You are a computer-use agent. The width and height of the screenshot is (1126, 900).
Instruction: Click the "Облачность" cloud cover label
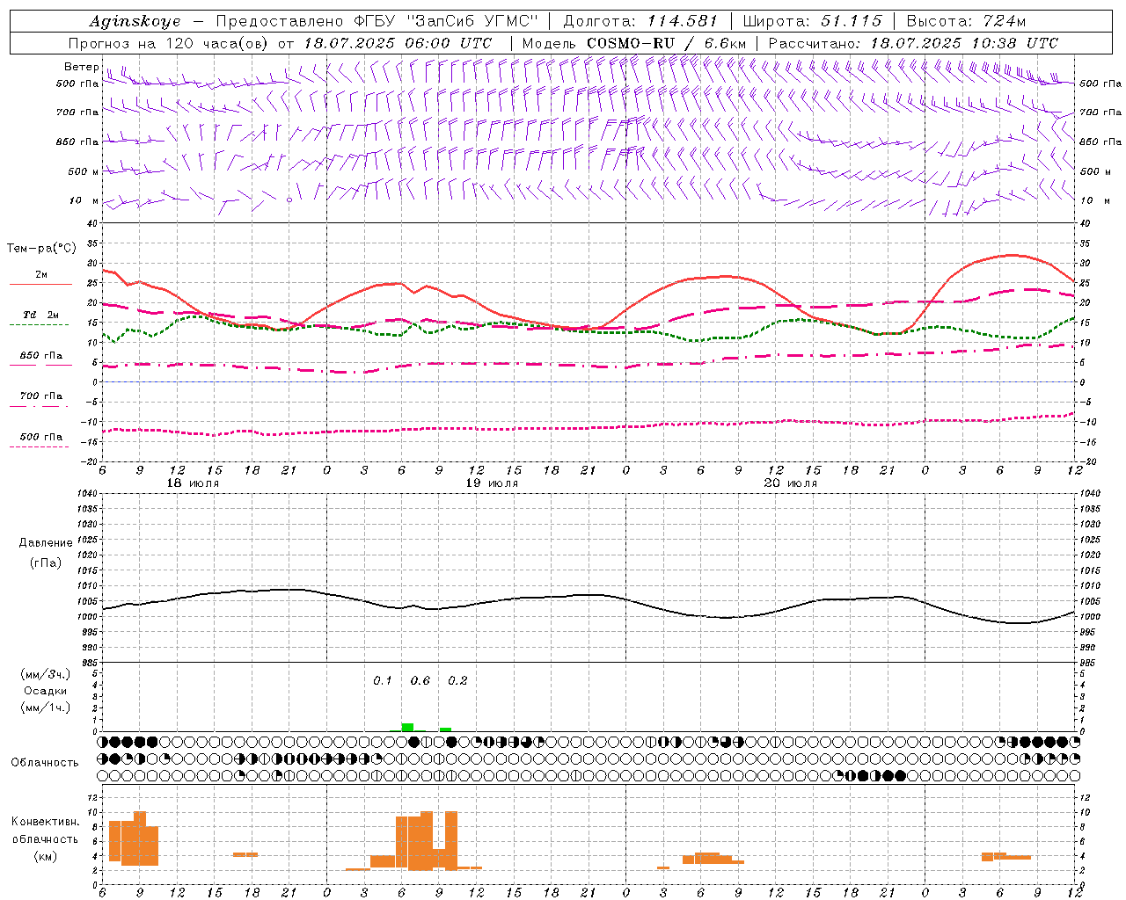tap(45, 763)
